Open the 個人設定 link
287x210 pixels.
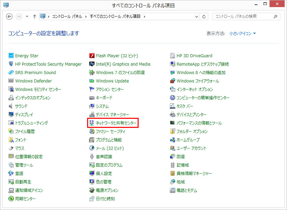[x=104, y=174]
